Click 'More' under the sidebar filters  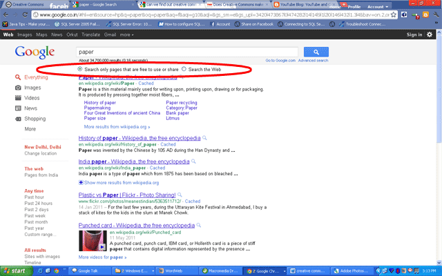30,129
